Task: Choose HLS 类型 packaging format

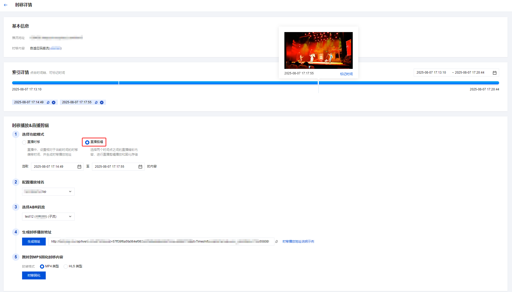Action: [66, 267]
